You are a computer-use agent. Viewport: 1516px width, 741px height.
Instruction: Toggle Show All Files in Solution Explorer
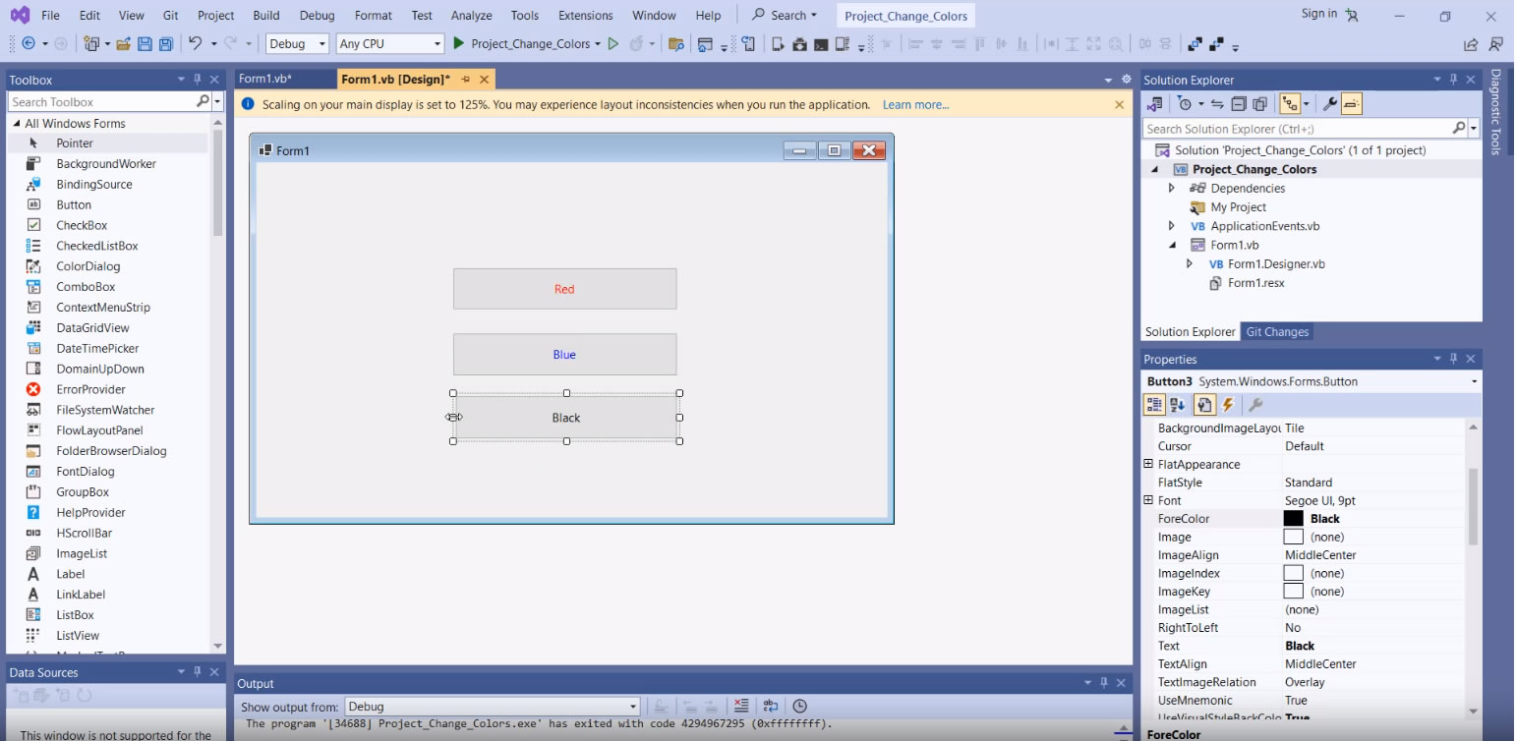(x=1260, y=103)
